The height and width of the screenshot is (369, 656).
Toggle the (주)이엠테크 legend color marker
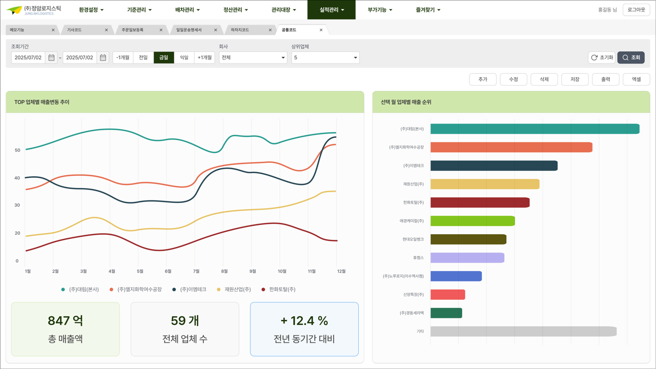point(174,290)
